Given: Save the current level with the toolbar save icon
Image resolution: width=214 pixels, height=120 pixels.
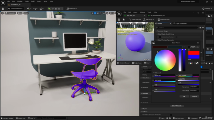Looking at the screenshot, I should point(3,9).
